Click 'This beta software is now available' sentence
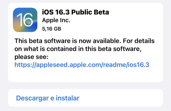 (x=68, y=41)
